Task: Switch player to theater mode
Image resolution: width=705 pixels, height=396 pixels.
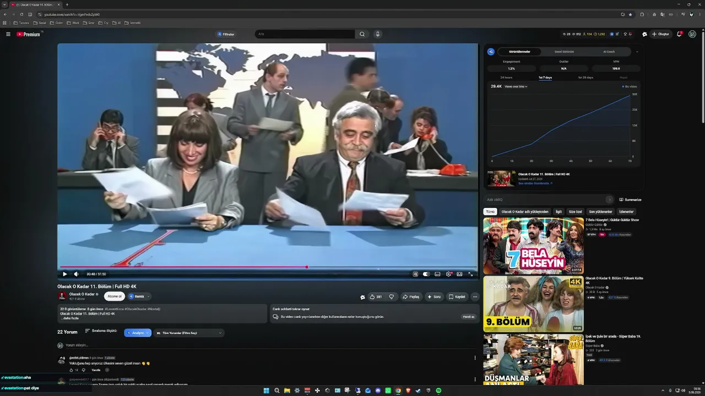Action: (459, 274)
